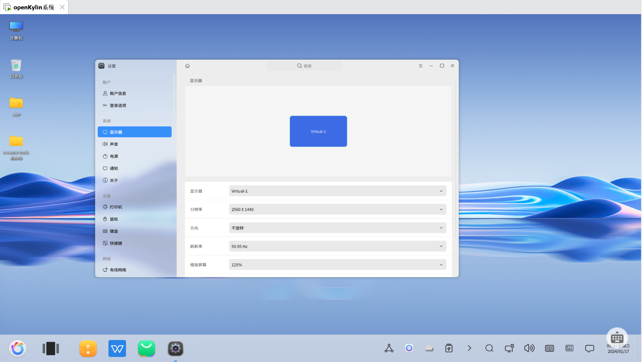Open the weather cloud tray icon
This screenshot has width=642, height=362.
coord(429,348)
